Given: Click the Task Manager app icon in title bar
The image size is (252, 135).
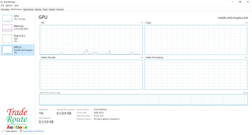Looking at the screenshot, I should point(2,2).
